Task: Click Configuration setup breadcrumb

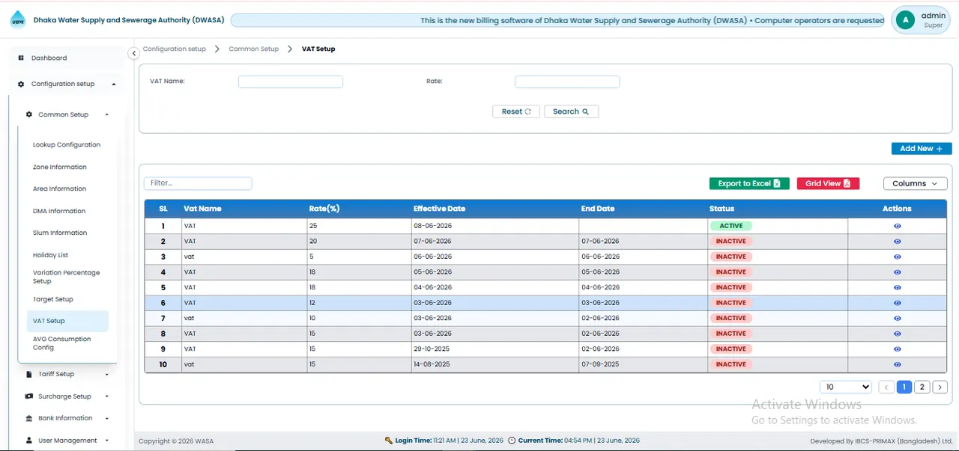Action: tap(174, 49)
